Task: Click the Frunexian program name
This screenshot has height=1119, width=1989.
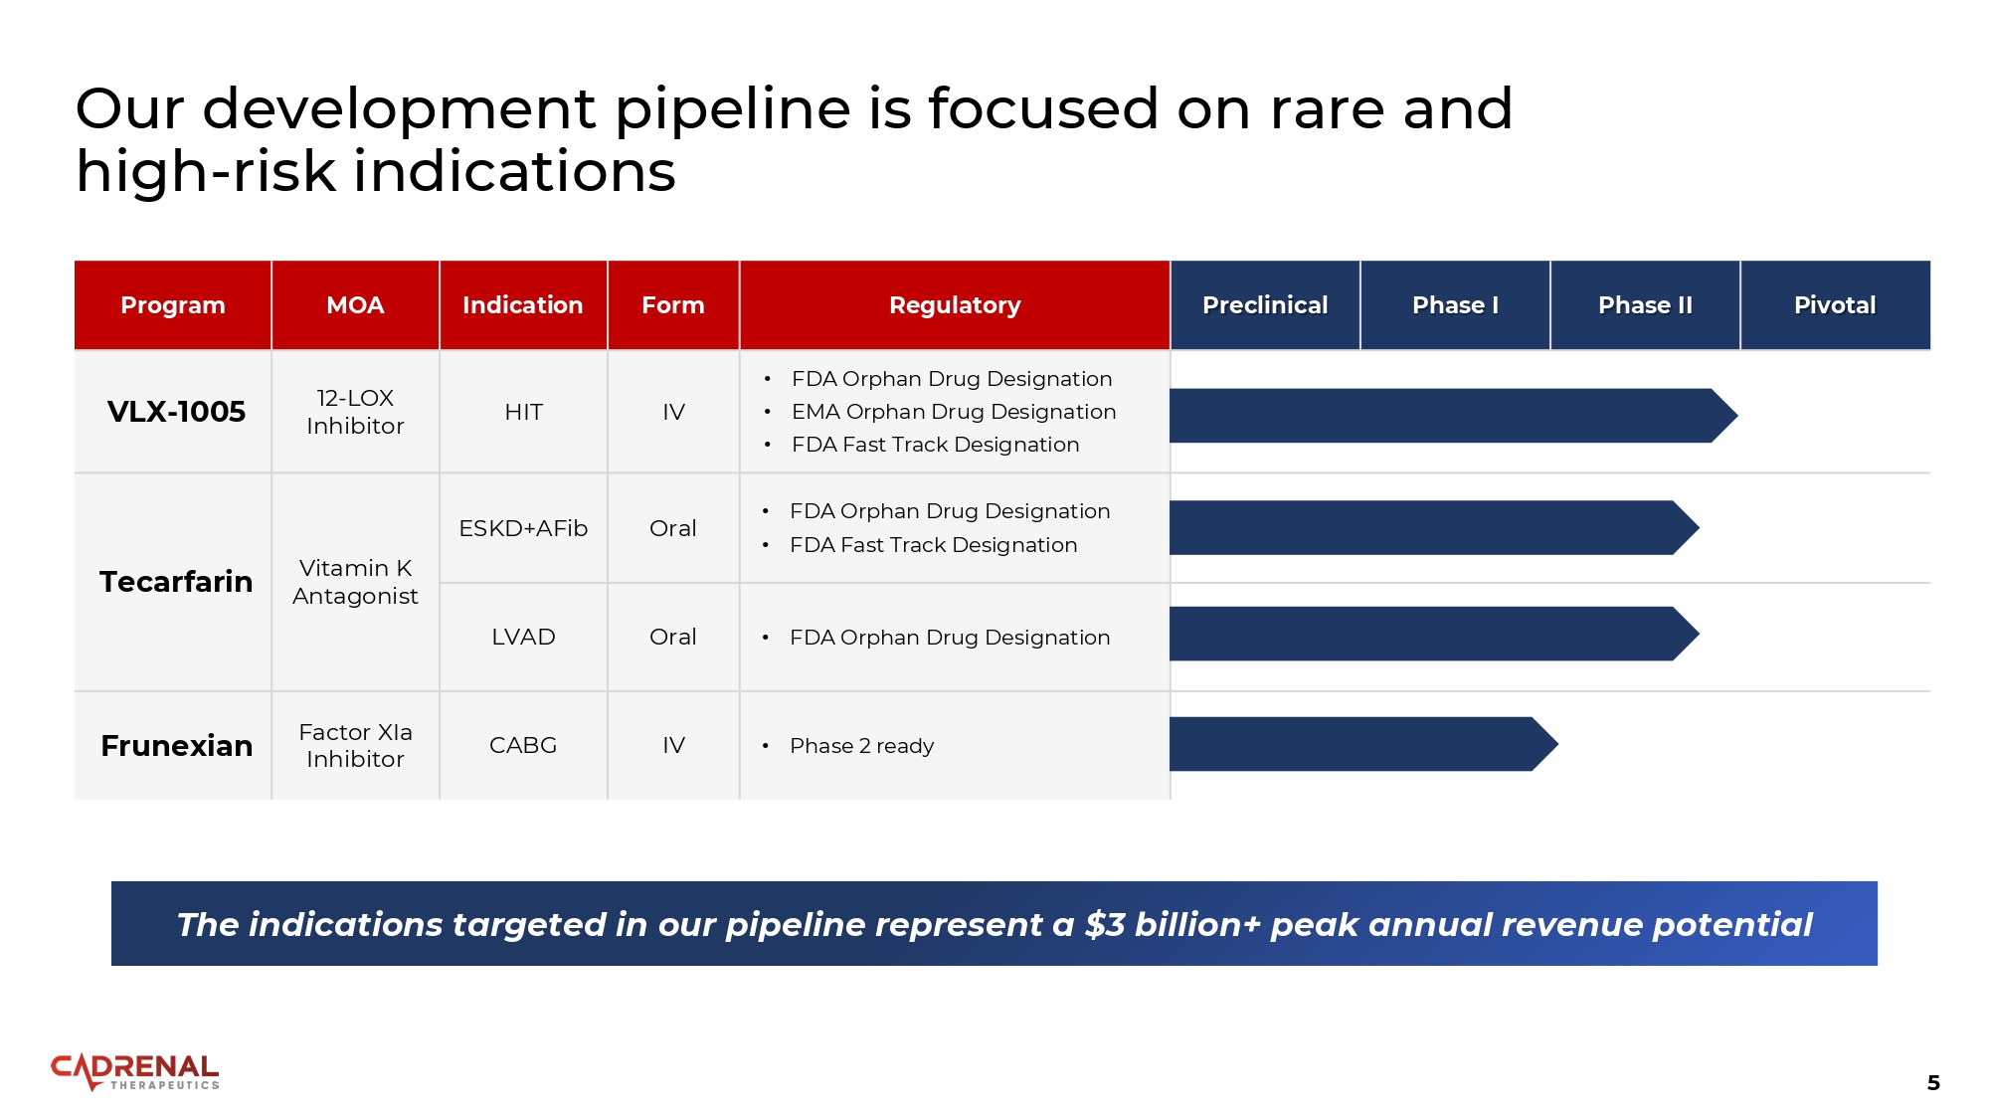Action: (176, 746)
